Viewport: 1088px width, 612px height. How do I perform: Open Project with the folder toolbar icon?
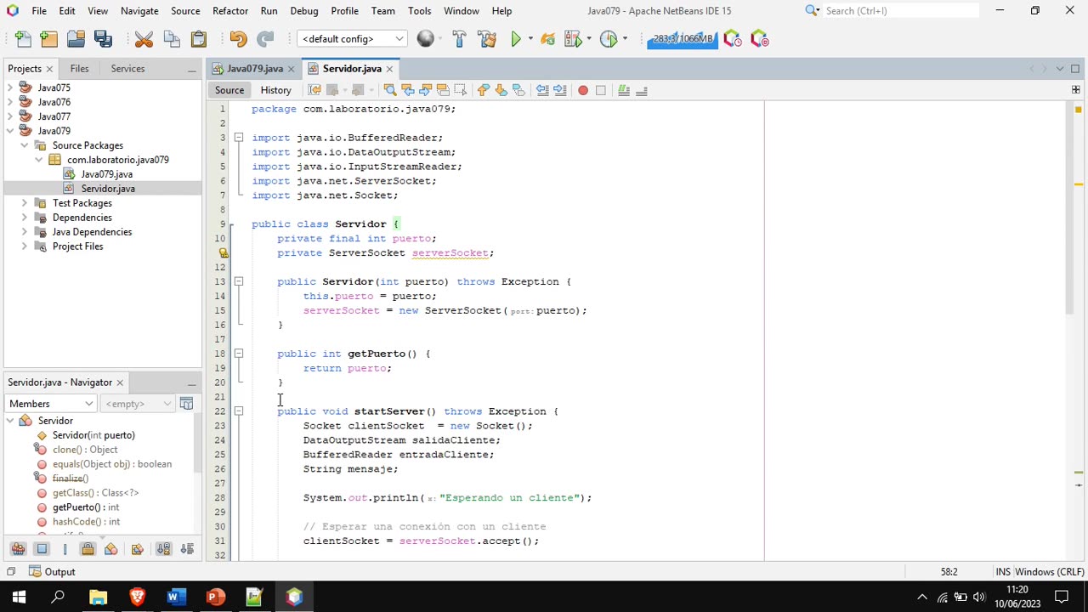(76, 39)
